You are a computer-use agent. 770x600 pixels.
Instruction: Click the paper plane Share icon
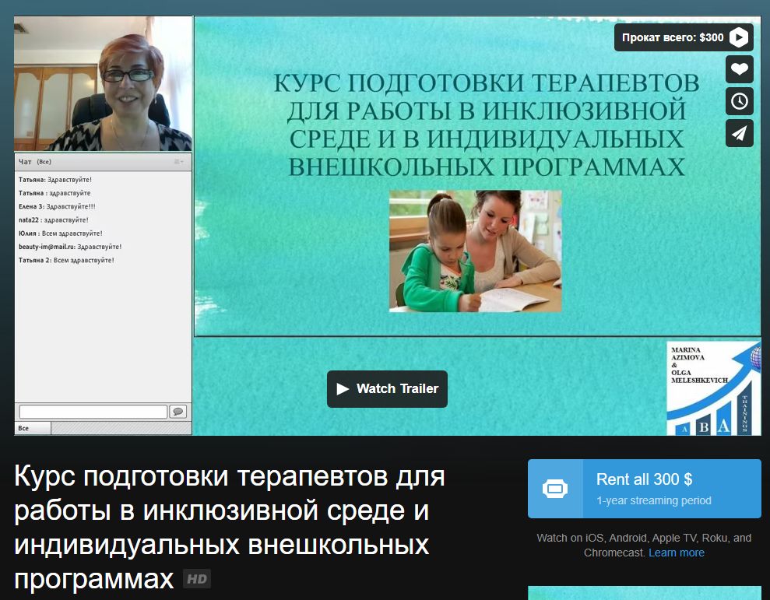click(x=739, y=133)
